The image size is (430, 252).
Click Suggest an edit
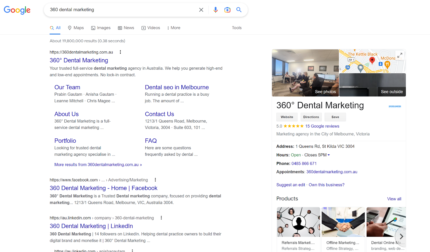(x=291, y=185)
